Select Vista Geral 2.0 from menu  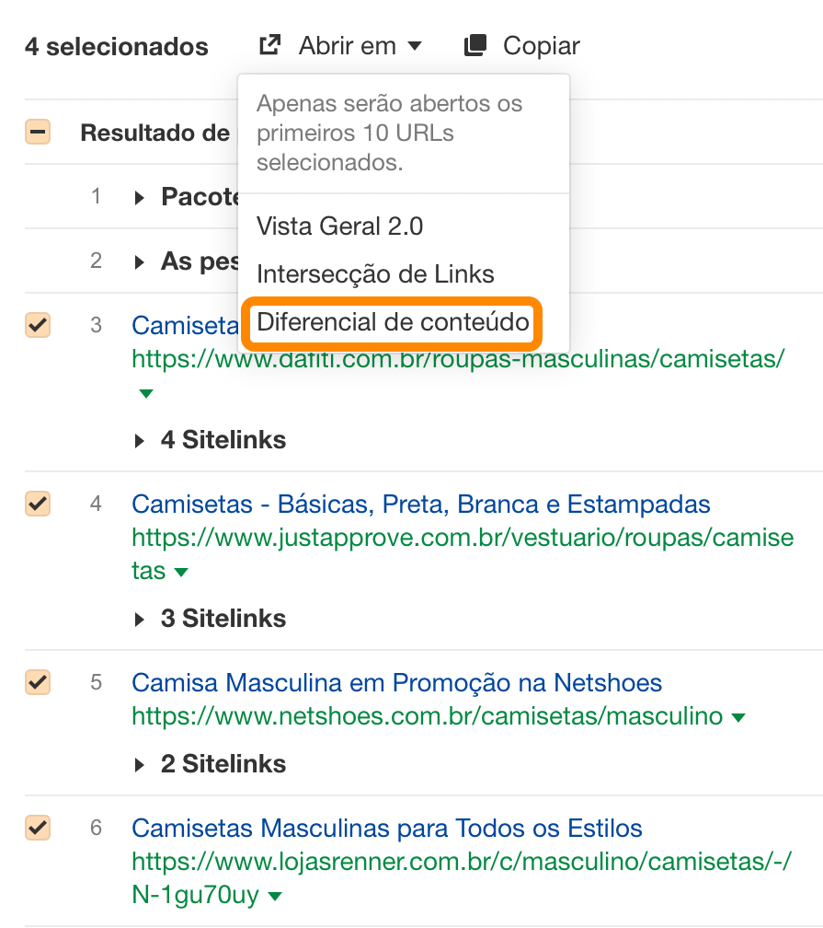pos(339,226)
